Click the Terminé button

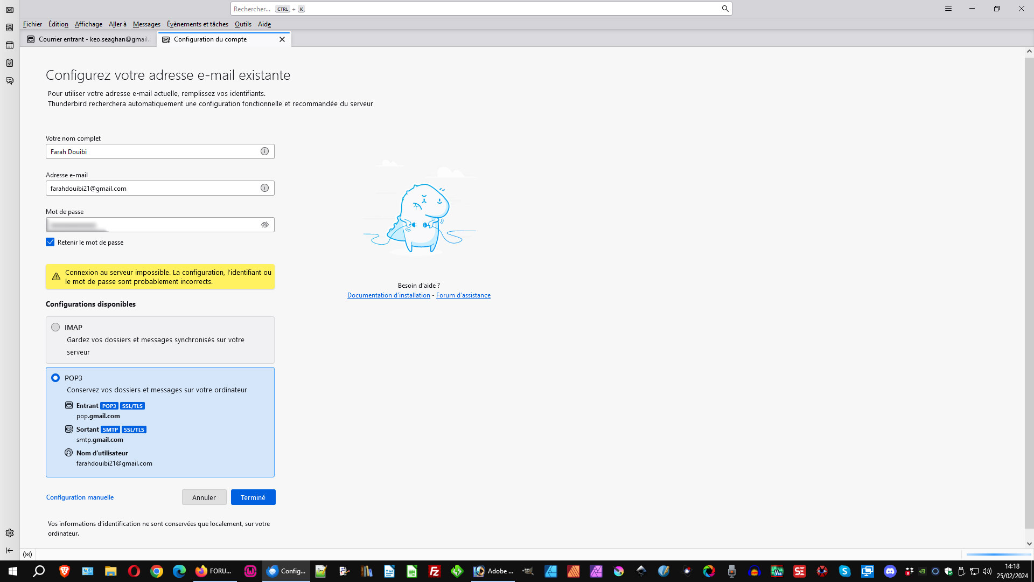coord(253,497)
